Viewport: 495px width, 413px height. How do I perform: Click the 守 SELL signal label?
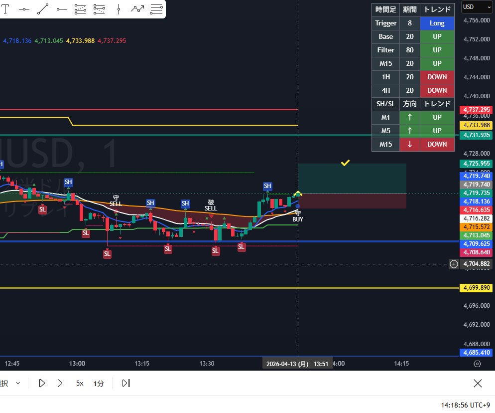pos(116,201)
